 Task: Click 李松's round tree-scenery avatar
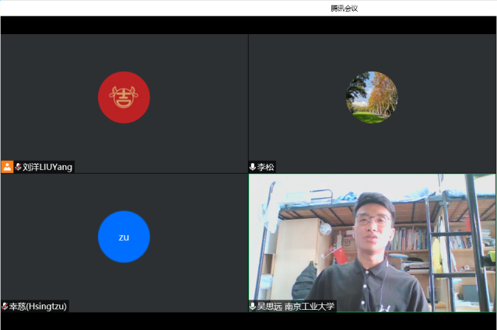point(371,97)
